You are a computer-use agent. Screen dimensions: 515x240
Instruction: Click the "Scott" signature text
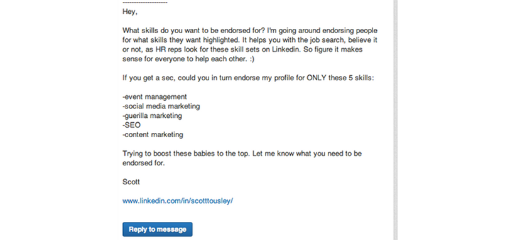coord(131,182)
